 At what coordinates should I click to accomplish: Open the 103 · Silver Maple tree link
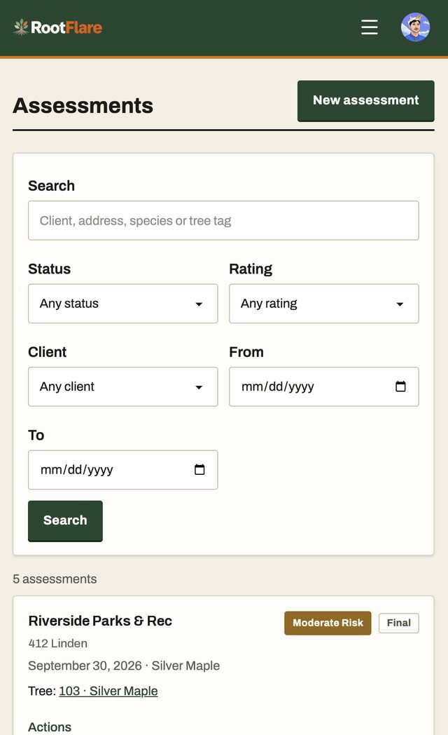pyautogui.click(x=108, y=691)
